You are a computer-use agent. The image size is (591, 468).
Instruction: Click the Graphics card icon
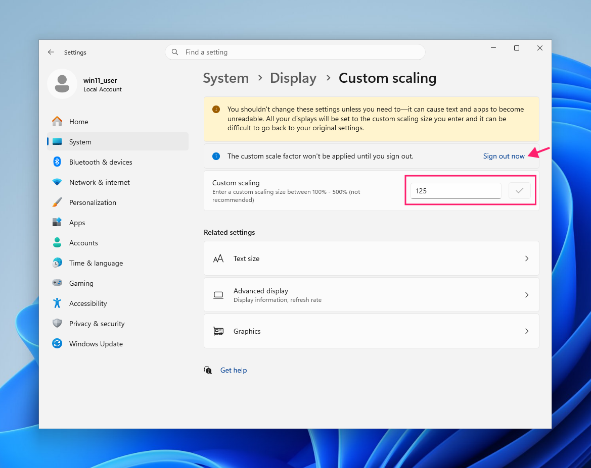[x=218, y=331]
